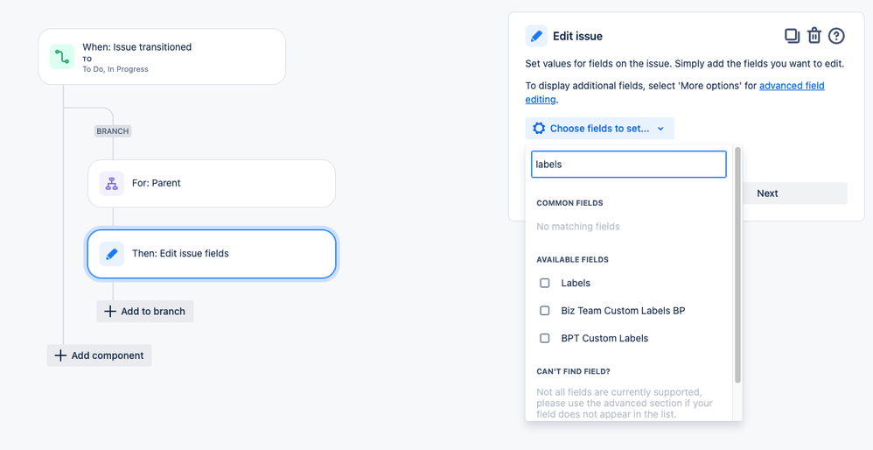Check Biz Team Custom Labels BP checkbox
The image size is (873, 450).
pos(544,311)
